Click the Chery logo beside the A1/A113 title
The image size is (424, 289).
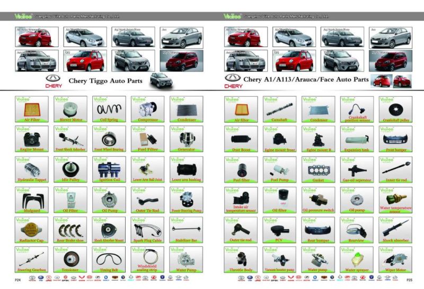point(233,81)
